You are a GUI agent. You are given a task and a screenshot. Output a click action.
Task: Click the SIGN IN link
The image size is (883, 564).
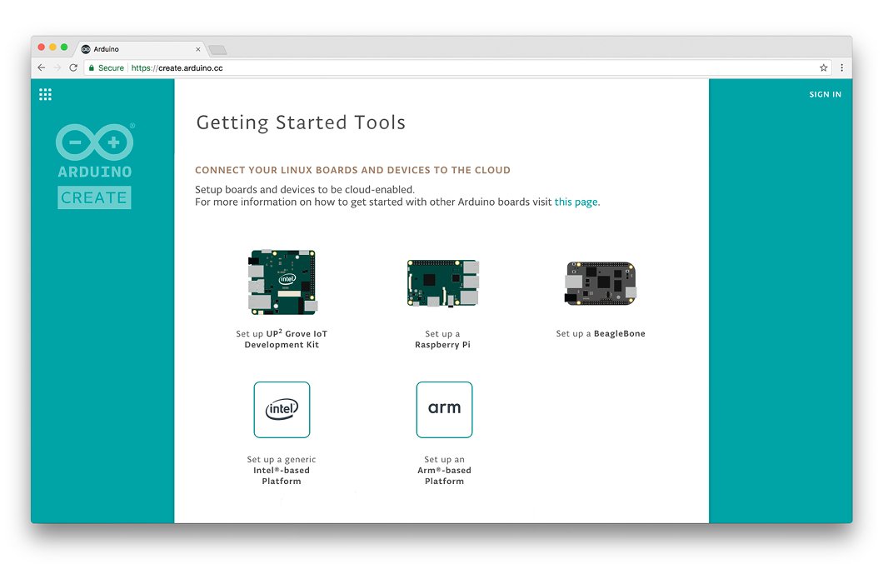point(825,94)
